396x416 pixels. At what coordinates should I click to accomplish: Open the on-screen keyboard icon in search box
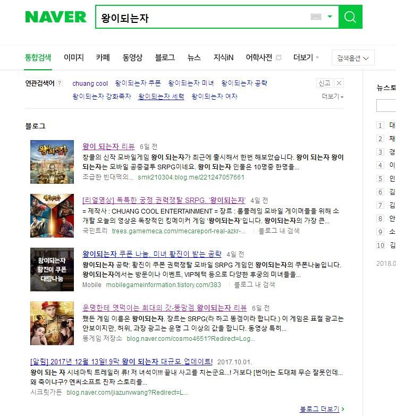pyautogui.click(x=316, y=17)
